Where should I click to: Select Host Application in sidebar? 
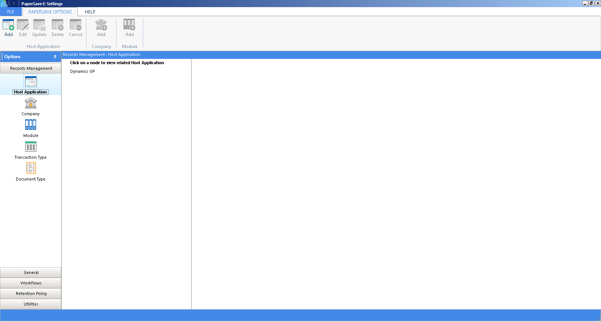30,84
